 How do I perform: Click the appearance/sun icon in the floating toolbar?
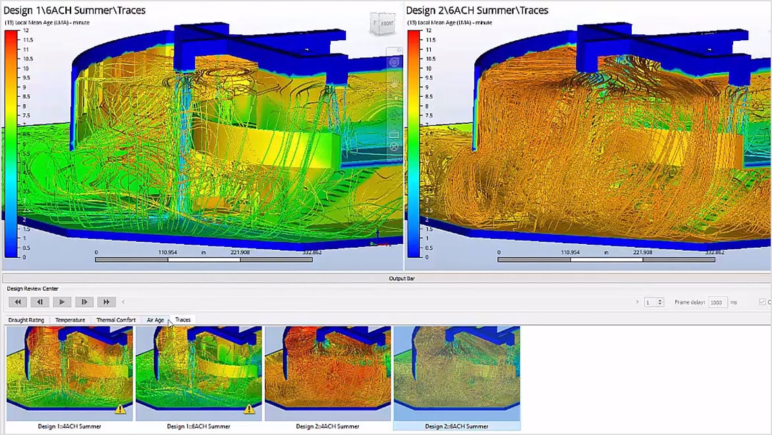pyautogui.click(x=393, y=81)
